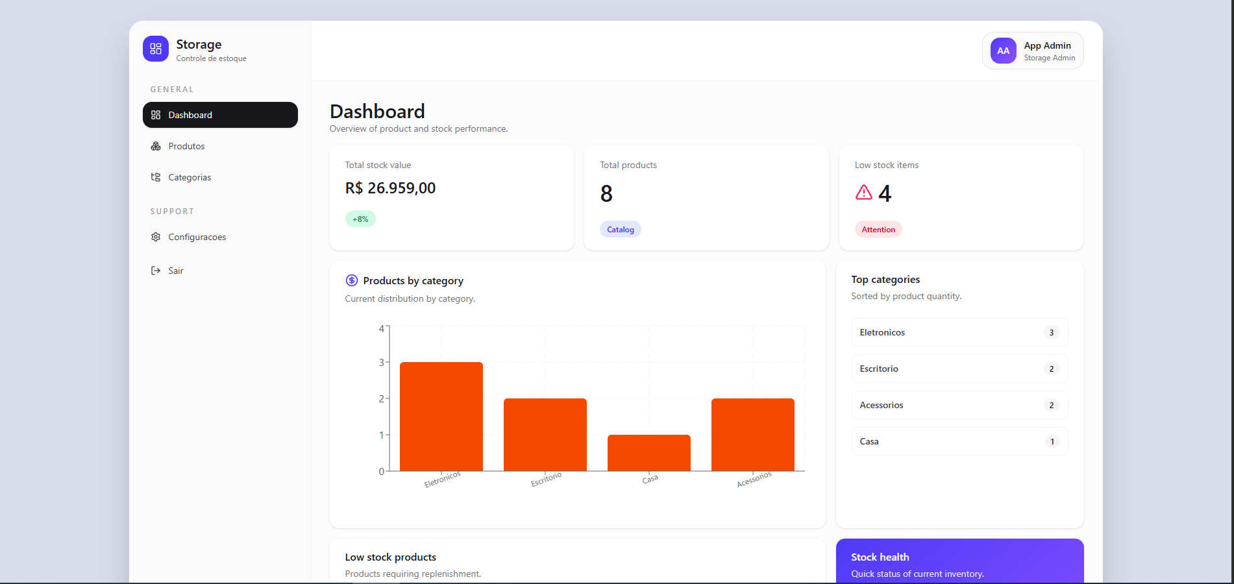This screenshot has height=584, width=1234.
Task: Click the Configuracoes gear icon
Action: pos(156,237)
